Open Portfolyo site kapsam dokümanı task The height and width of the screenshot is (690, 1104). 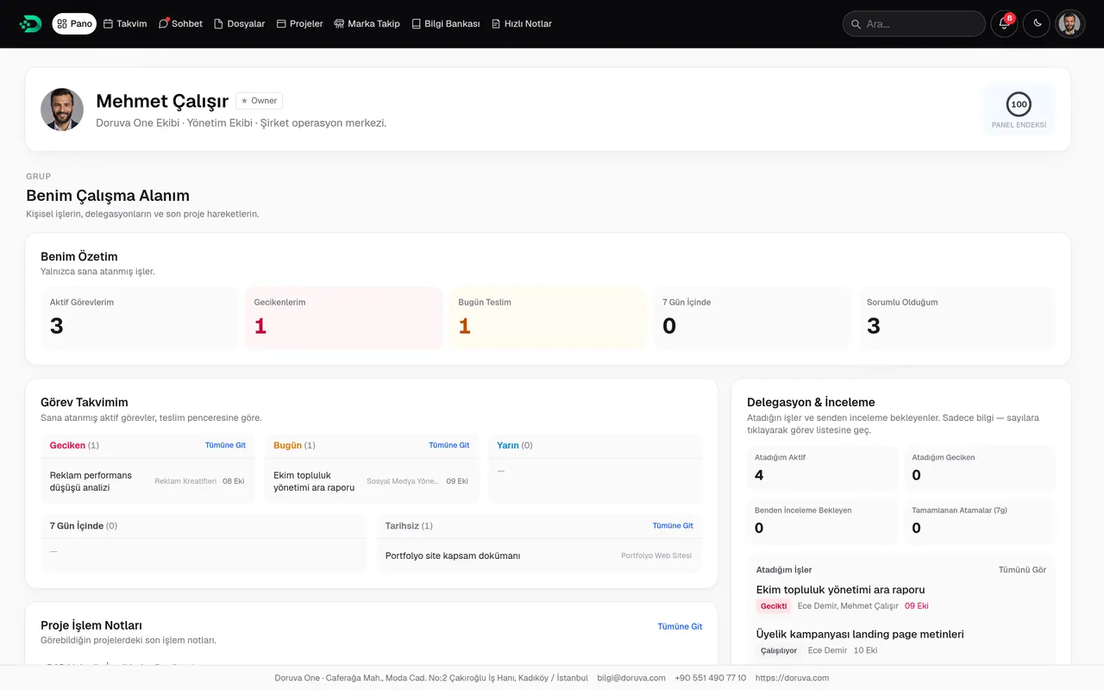(539, 555)
